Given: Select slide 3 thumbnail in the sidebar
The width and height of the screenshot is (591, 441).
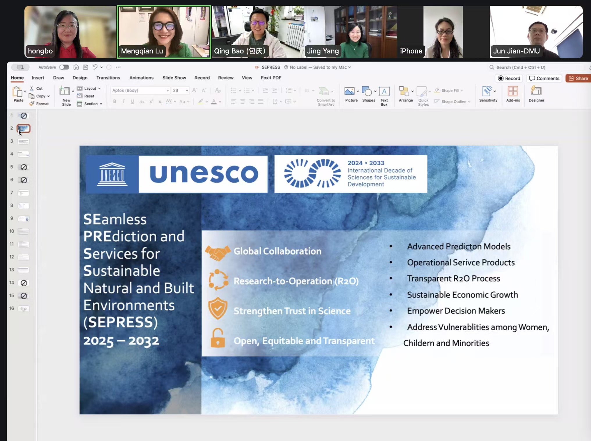Looking at the screenshot, I should coord(24,141).
